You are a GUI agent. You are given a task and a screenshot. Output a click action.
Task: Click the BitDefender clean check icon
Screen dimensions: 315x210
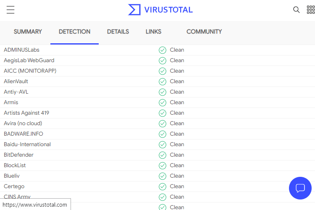coord(163,155)
